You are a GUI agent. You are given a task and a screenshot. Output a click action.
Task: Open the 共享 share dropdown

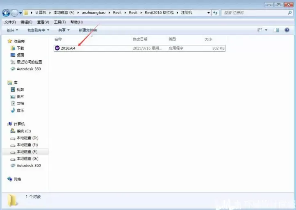(x=64, y=30)
